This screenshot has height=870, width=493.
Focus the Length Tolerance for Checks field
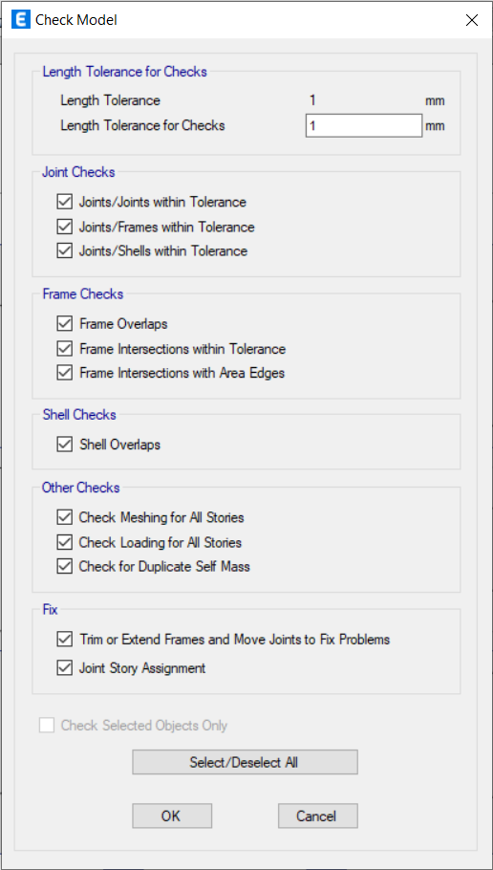click(364, 125)
